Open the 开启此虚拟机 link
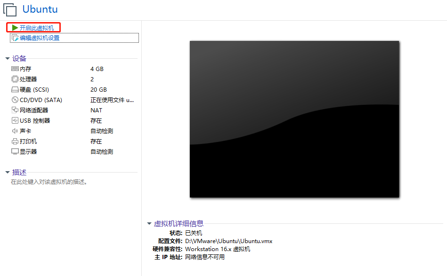447x276 pixels. tap(36, 28)
